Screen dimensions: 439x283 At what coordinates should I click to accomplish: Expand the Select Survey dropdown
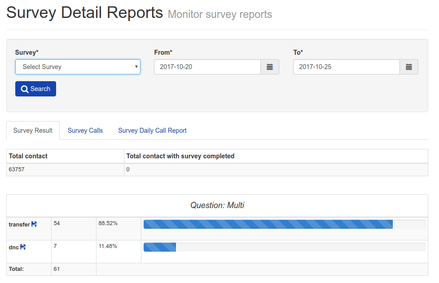click(x=78, y=67)
